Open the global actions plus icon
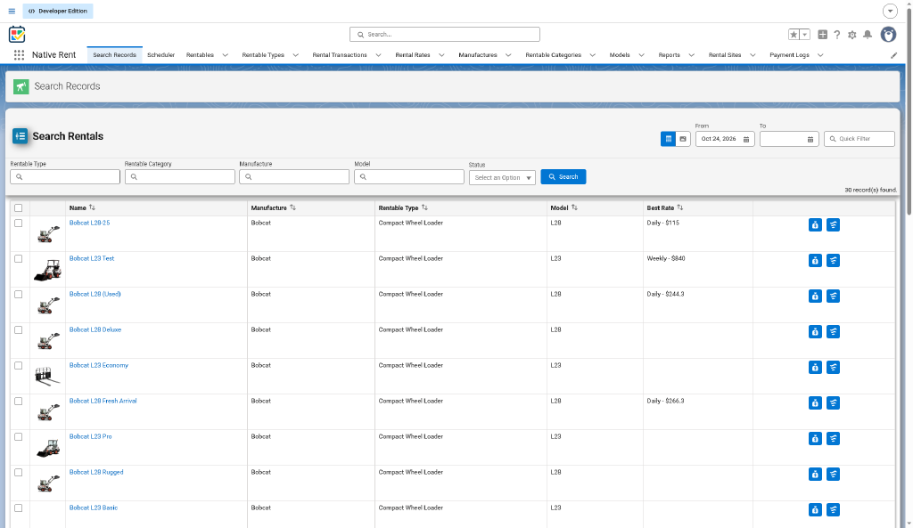Screen dimensions: 913x528 click(x=822, y=35)
